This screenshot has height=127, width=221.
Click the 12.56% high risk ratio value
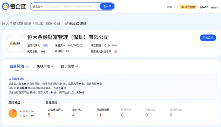point(80,92)
